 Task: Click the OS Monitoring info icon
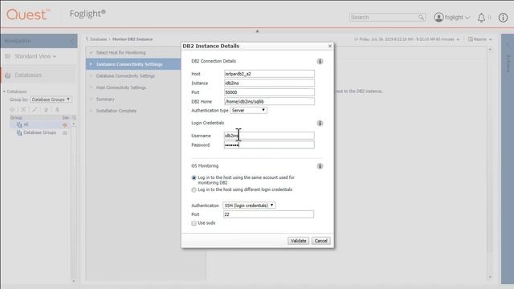[320, 166]
